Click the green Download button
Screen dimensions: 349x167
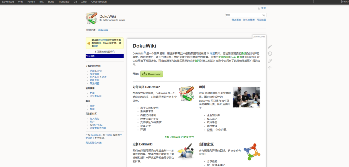point(152,74)
